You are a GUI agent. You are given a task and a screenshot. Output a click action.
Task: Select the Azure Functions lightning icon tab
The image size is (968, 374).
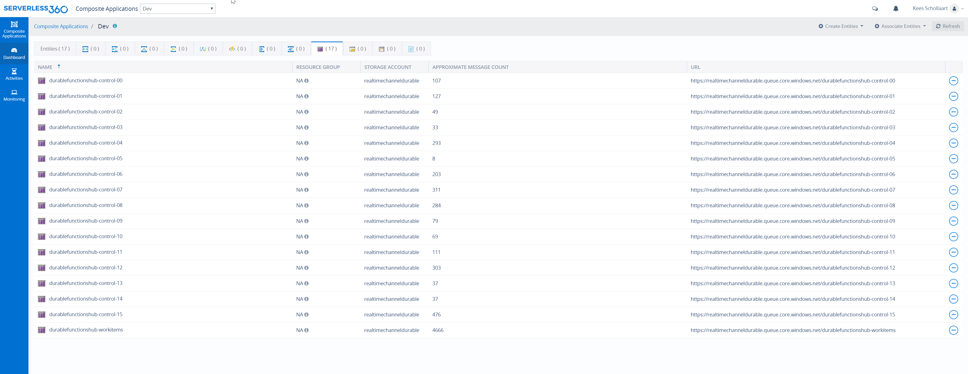point(232,48)
